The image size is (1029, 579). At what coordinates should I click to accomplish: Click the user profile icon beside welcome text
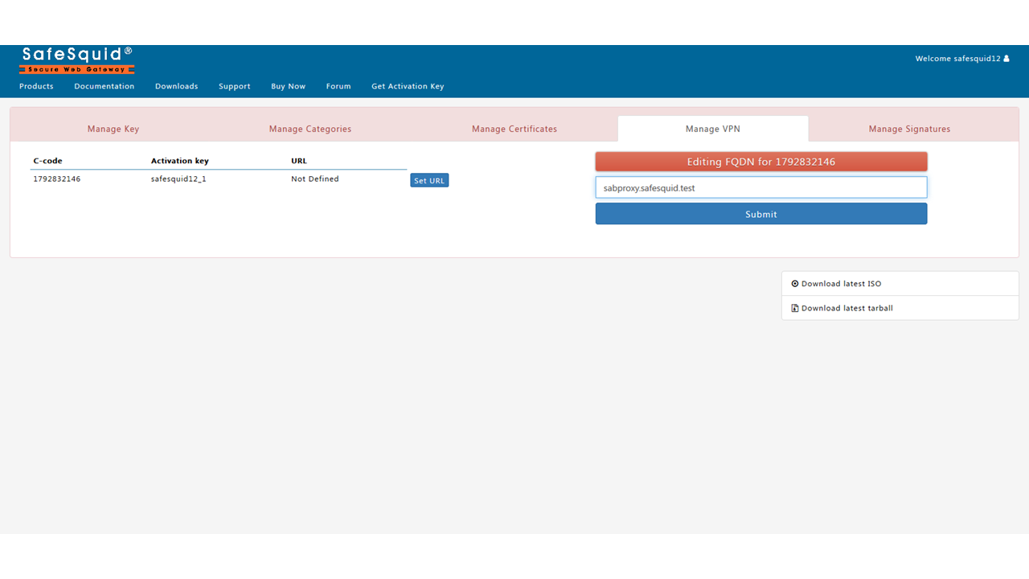(1006, 59)
